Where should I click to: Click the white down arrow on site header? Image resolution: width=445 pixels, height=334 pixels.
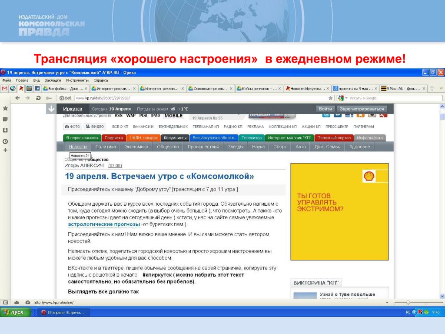tap(51, 109)
